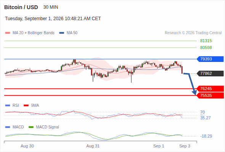Click the Aug 30 date axis label

[x=27, y=146]
